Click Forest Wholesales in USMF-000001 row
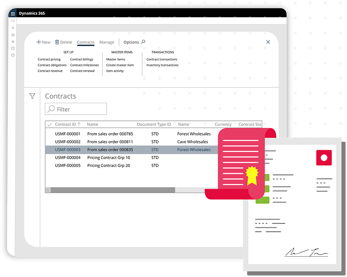This screenshot has width=347, height=277. (x=194, y=134)
